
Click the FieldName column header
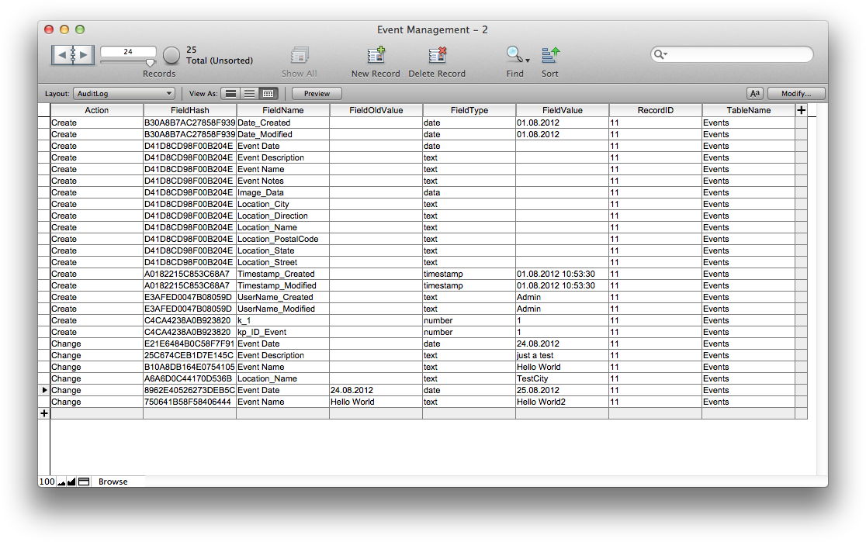click(x=282, y=110)
